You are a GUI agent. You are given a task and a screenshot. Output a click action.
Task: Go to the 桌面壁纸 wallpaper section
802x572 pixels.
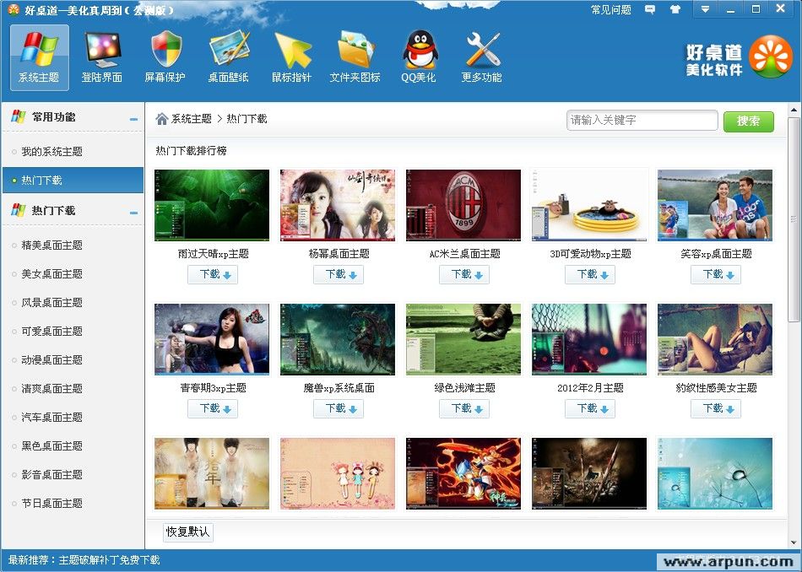pyautogui.click(x=229, y=57)
